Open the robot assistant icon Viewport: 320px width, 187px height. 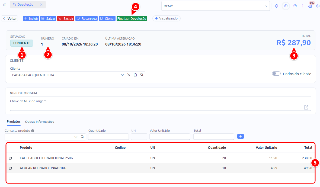coord(310,6)
